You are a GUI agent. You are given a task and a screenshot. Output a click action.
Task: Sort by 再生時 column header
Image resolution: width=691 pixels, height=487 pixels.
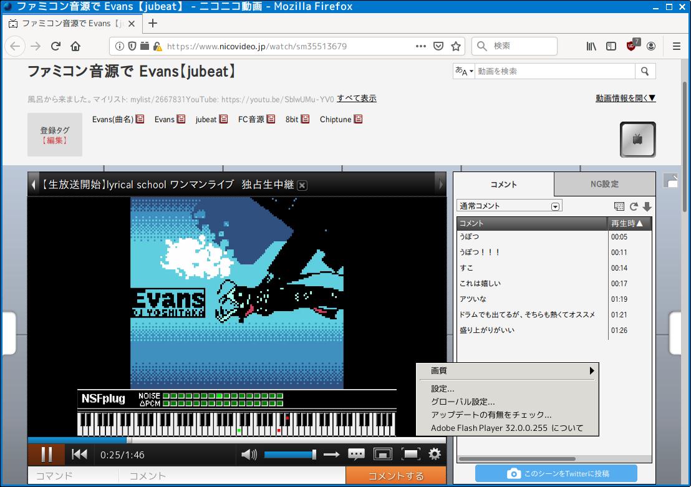coord(629,223)
